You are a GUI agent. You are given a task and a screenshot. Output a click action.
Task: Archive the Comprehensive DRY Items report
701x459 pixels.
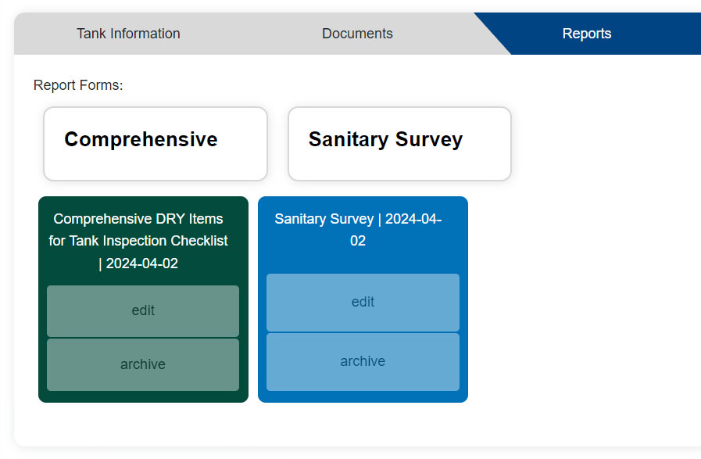[143, 364]
